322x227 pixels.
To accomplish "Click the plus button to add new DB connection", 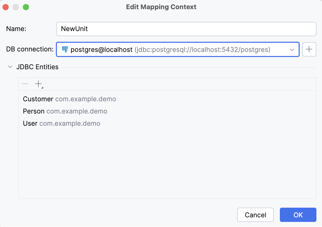I will coord(309,49).
